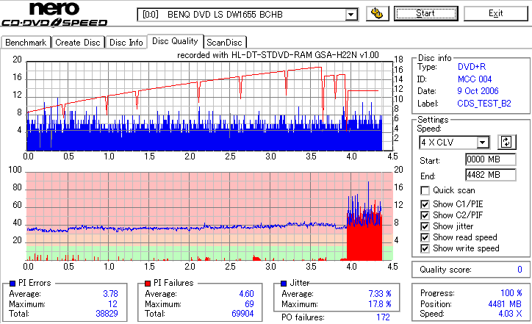532x324 pixels.
Task: Click the PI Errors upper graph
Action: pos(209,107)
